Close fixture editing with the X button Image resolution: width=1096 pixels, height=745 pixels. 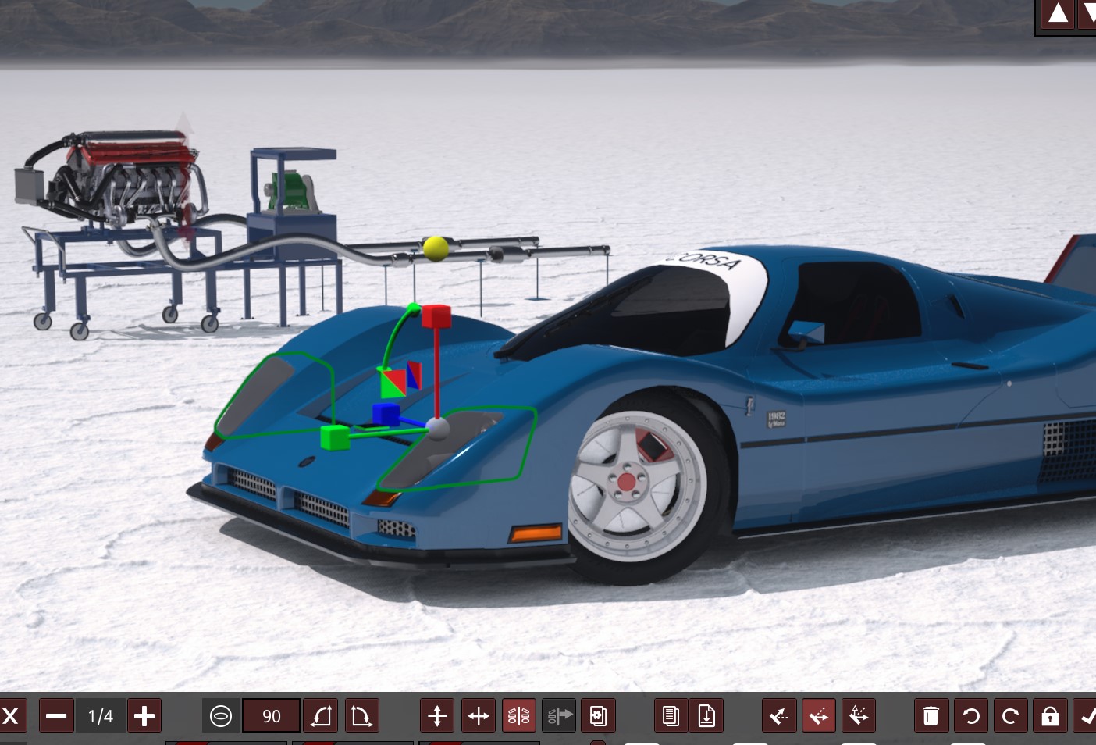pos(11,716)
